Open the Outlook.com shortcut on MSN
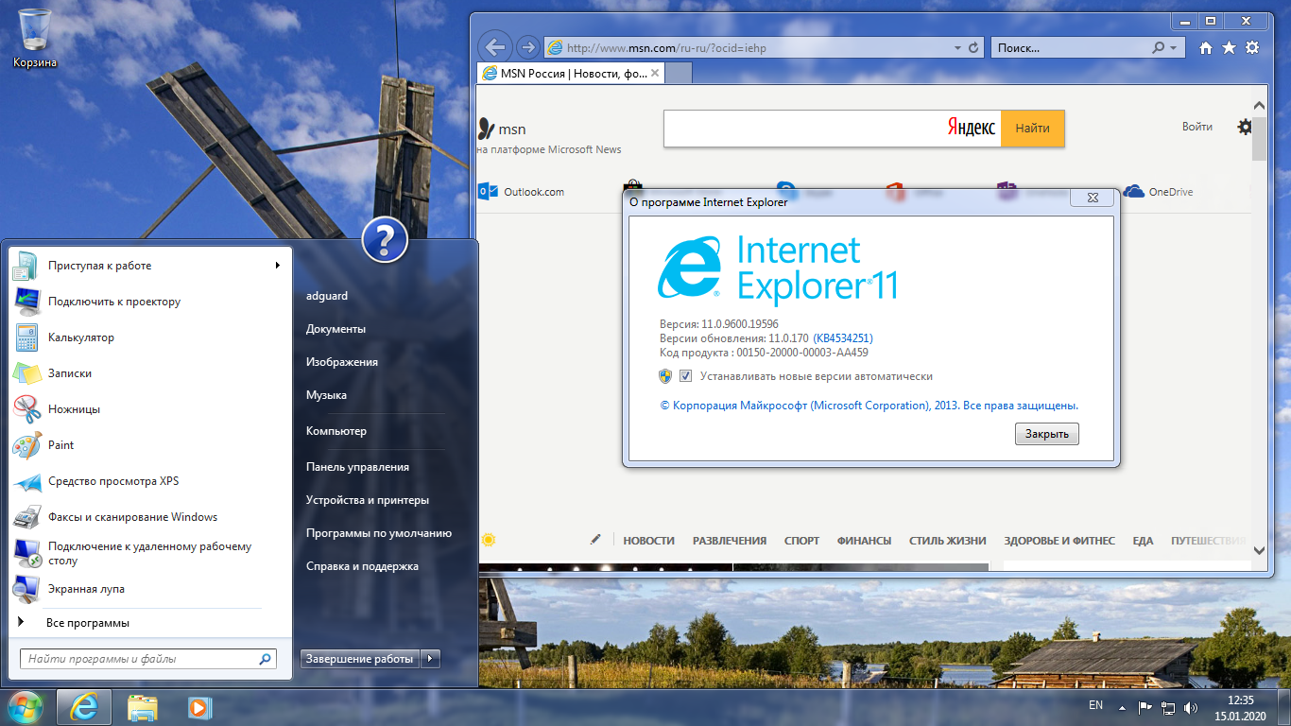Screen dimensions: 1291x726 point(522,192)
